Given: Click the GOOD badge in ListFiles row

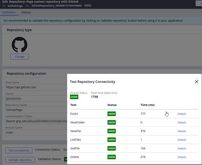Looking at the screenshot, I should (x=112, y=140).
